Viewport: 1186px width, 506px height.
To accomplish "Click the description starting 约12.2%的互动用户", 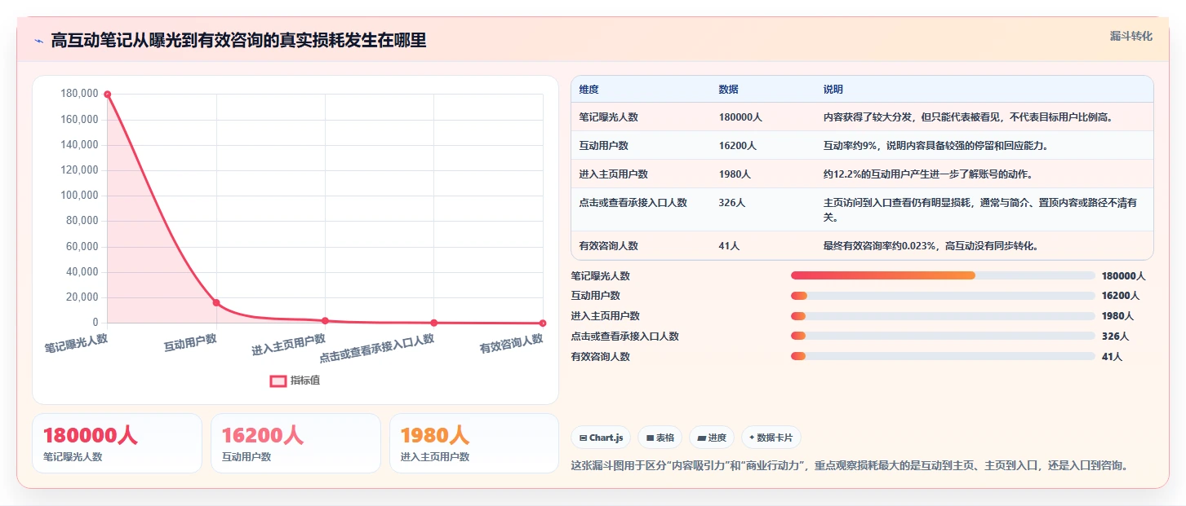I will coord(930,174).
